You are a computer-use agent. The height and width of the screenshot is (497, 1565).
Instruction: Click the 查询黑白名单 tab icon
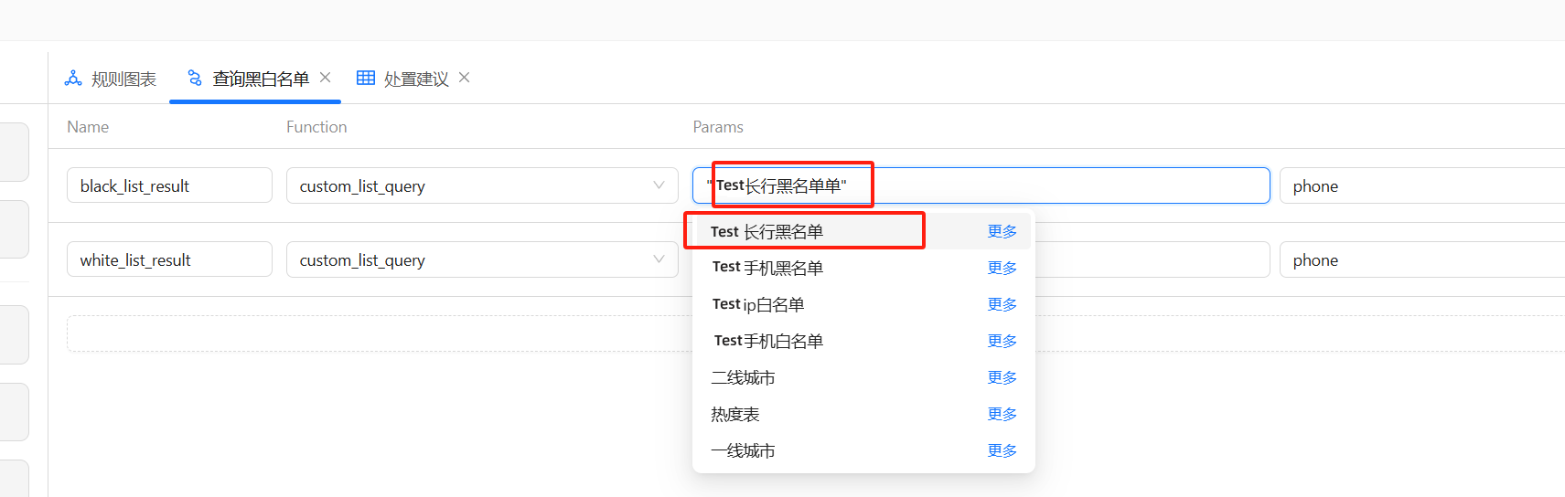click(x=194, y=79)
